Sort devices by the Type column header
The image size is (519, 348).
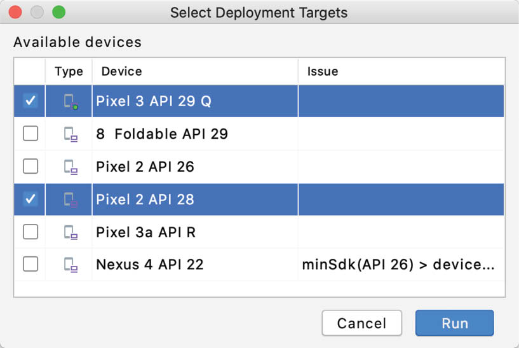pyautogui.click(x=69, y=71)
